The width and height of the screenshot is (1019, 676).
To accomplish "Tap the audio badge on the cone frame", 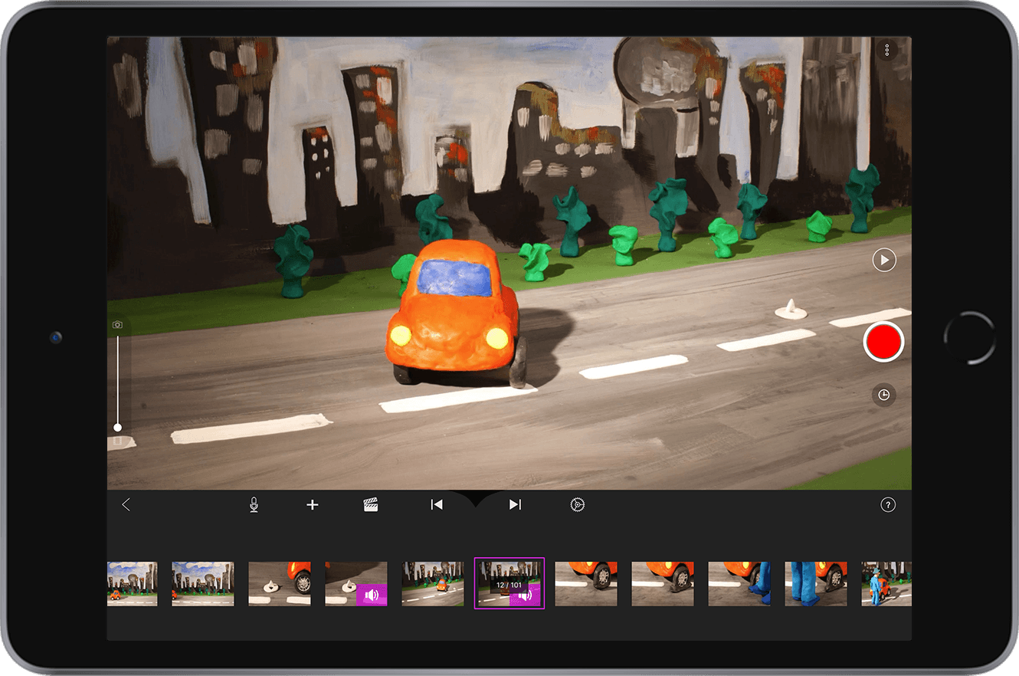I will click(372, 595).
